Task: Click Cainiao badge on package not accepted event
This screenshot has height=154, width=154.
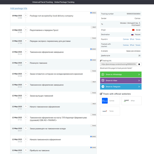Action: [x=93, y=13]
